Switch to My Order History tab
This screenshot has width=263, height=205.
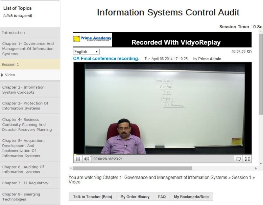pyautogui.click(x=135, y=197)
